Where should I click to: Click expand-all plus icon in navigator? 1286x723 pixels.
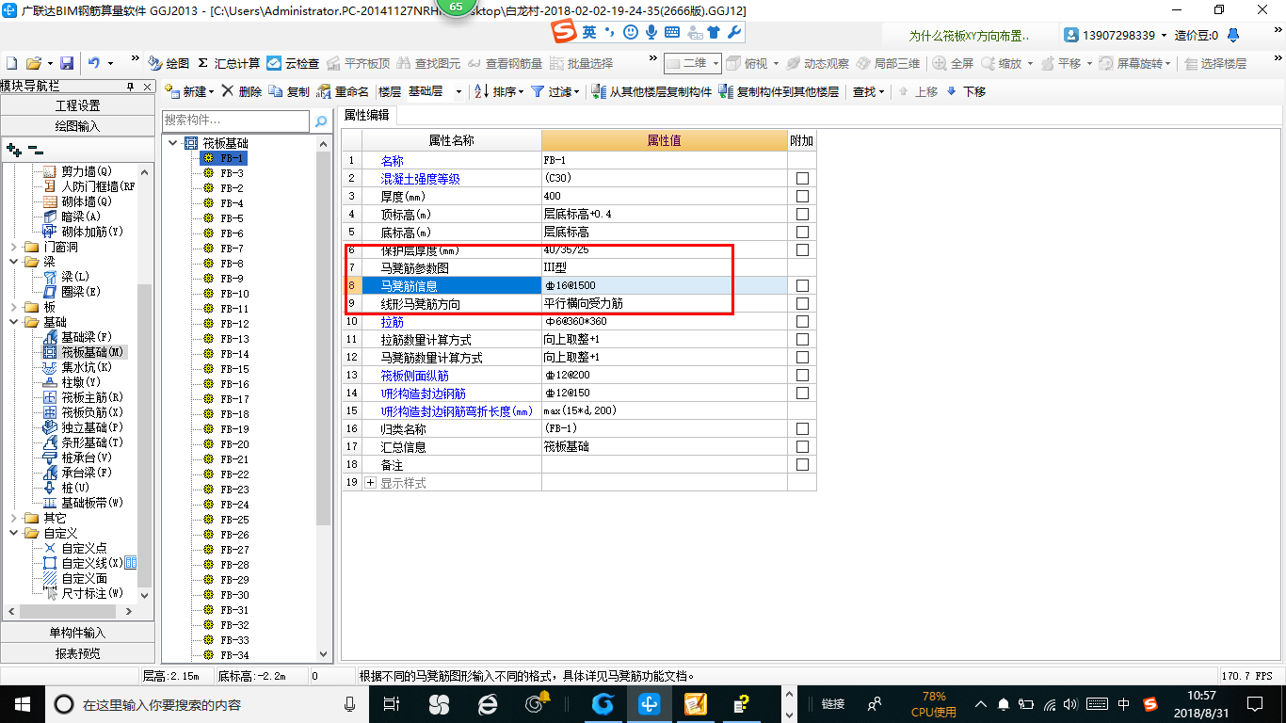pyautogui.click(x=14, y=150)
